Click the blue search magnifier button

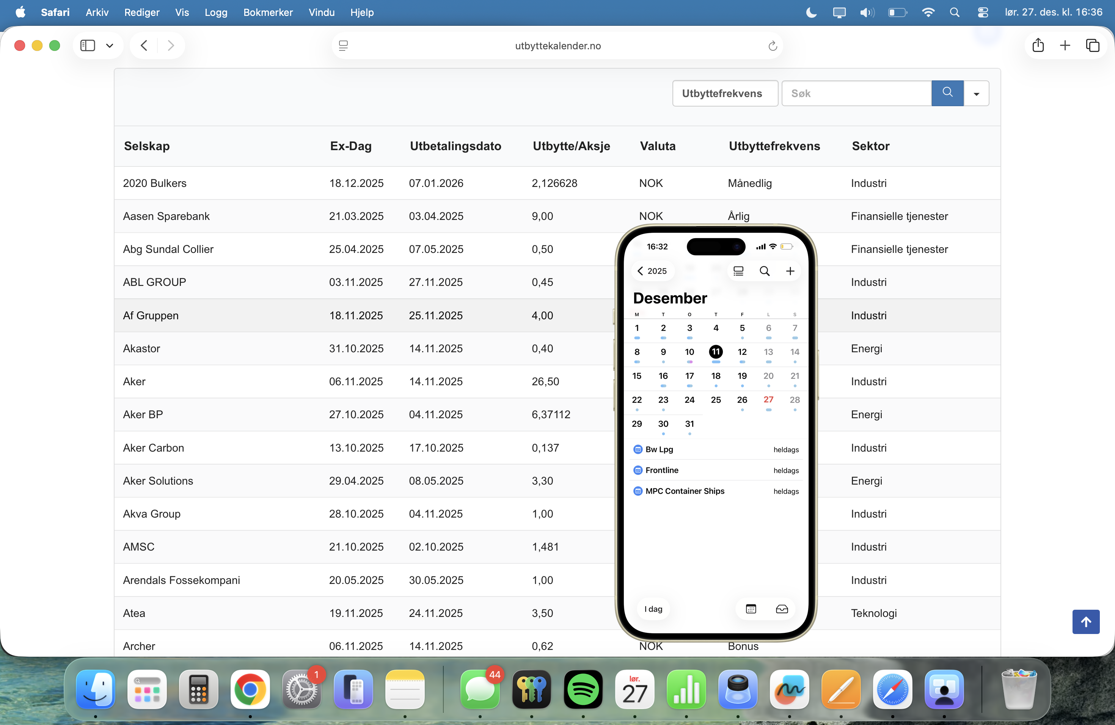point(947,93)
